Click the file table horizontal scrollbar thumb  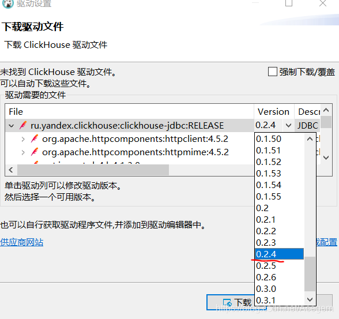(93, 170)
